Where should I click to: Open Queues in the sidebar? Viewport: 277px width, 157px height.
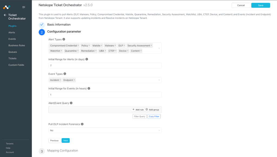click(x=12, y=52)
